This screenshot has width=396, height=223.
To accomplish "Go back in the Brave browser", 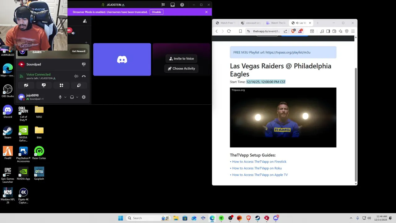I will click(217, 31).
